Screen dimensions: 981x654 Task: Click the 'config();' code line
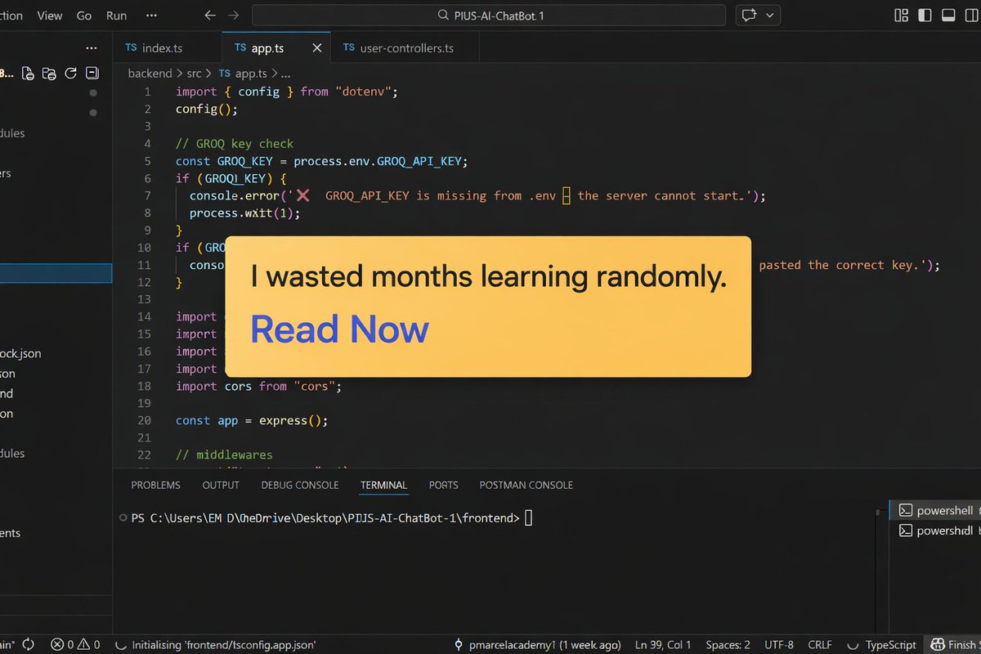(207, 109)
